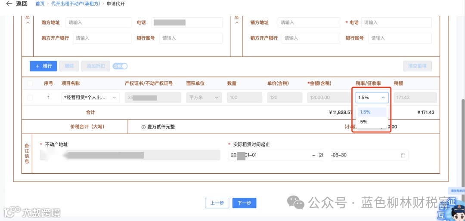The width and height of the screenshot is (465, 221).
Task: Click the 删除 button
Action: pyautogui.click(x=69, y=66)
